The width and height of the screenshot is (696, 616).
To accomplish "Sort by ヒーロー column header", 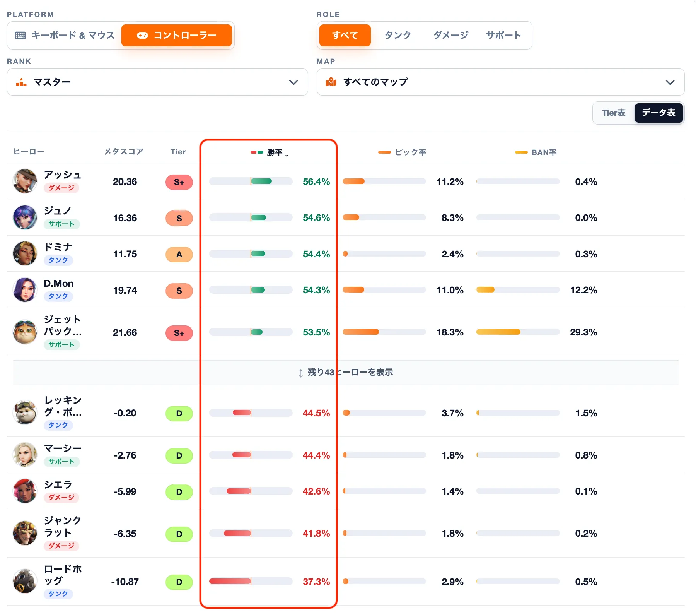I will tap(29, 152).
